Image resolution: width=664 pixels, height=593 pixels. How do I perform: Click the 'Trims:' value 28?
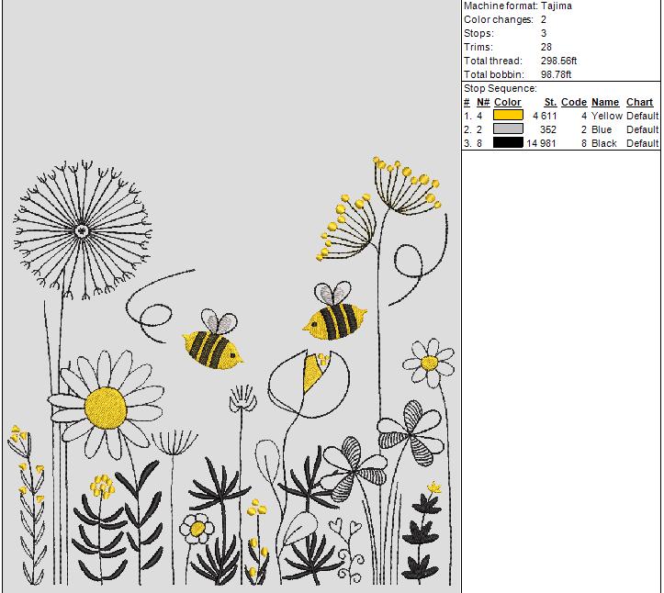click(546, 47)
